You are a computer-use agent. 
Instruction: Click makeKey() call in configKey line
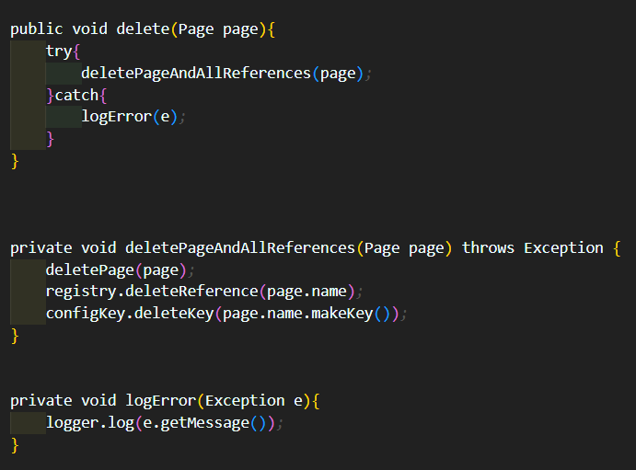click(x=351, y=314)
